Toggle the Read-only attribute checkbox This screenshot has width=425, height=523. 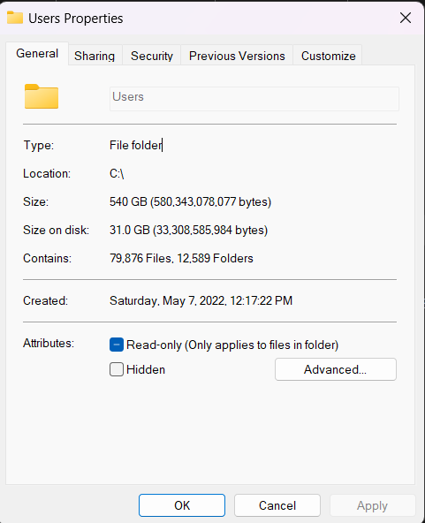tap(117, 345)
